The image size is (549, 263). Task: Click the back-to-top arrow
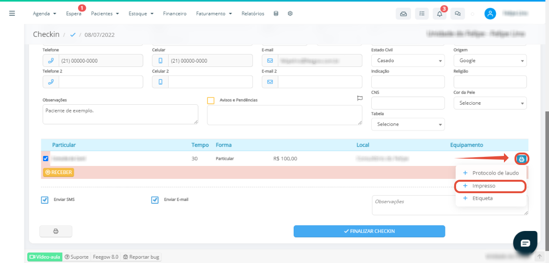(x=539, y=257)
